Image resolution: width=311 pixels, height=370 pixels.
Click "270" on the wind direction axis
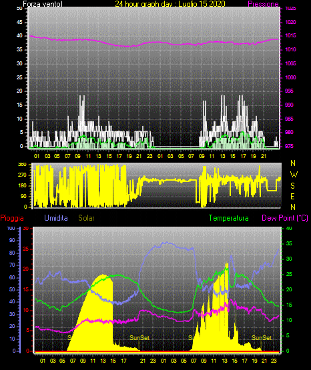[22, 175]
